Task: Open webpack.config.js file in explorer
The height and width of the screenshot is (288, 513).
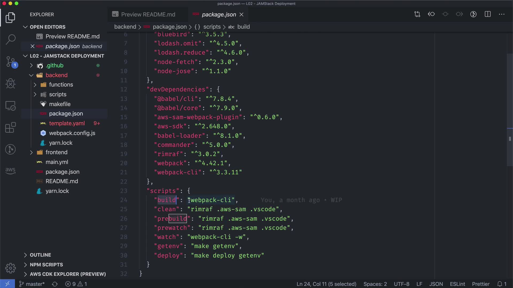Action: [72, 133]
